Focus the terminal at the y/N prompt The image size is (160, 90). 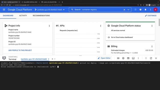point(58,67)
